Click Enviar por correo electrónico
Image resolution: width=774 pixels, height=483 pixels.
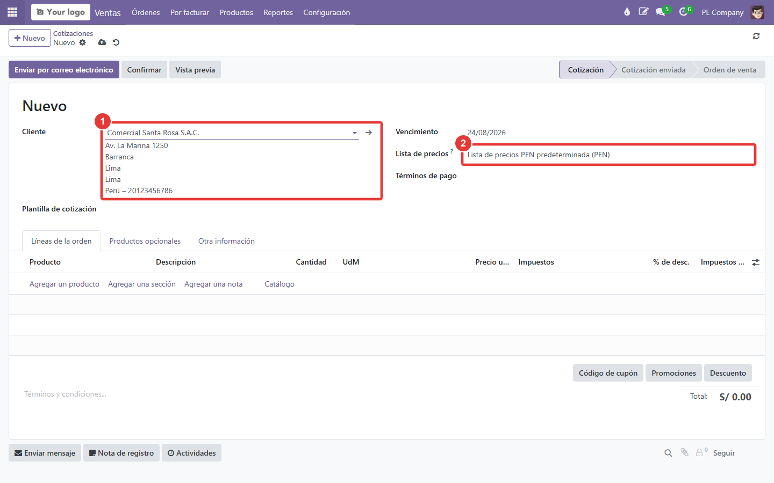coord(64,70)
